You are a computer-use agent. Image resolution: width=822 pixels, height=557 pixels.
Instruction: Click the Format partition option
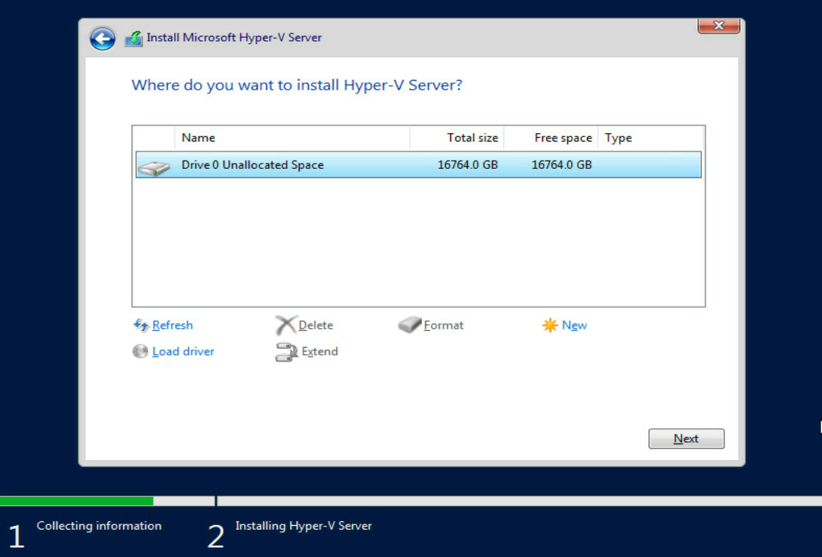[443, 325]
